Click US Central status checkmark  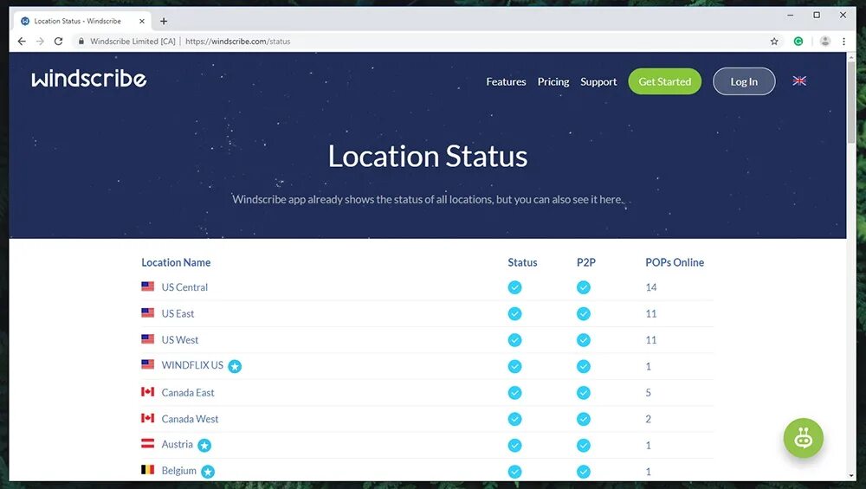[514, 287]
